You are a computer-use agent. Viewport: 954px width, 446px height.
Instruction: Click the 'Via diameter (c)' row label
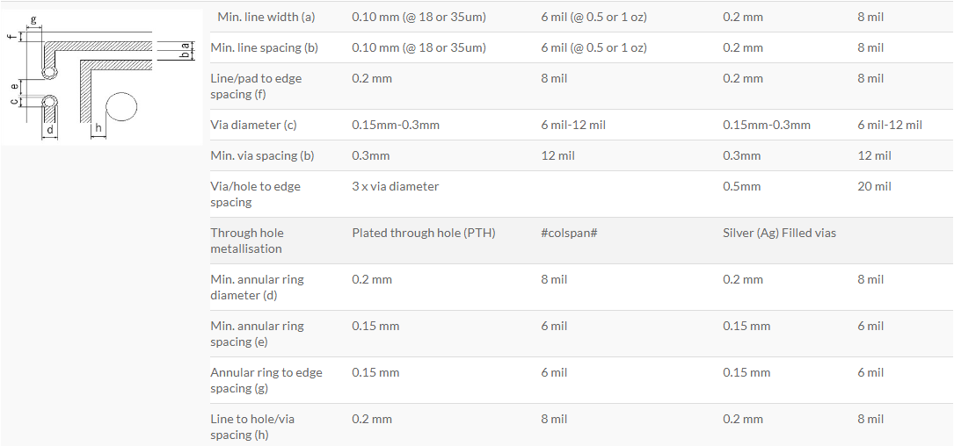pyautogui.click(x=254, y=126)
